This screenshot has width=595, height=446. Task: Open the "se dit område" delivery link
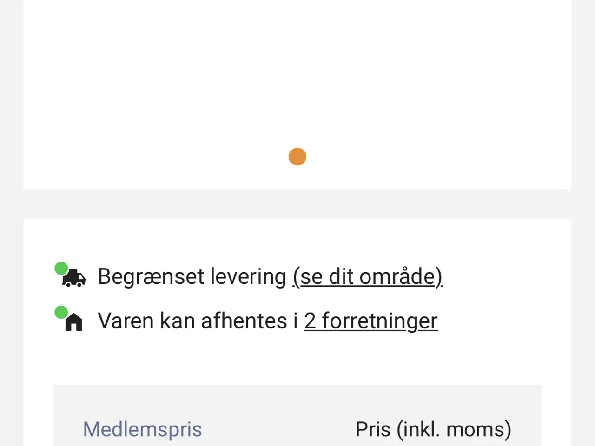coord(367,277)
